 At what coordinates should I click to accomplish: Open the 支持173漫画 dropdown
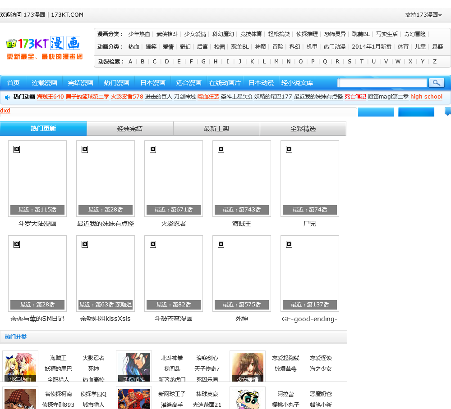[423, 15]
